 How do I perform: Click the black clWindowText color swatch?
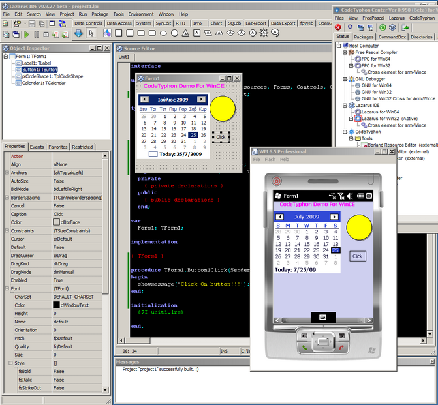[56, 305]
